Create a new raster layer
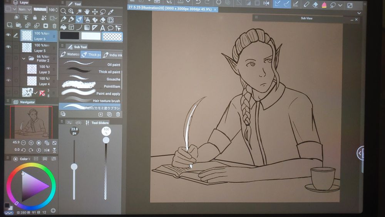Viewport: 385px width, 217px height. pyautogui.click(x=10, y=25)
